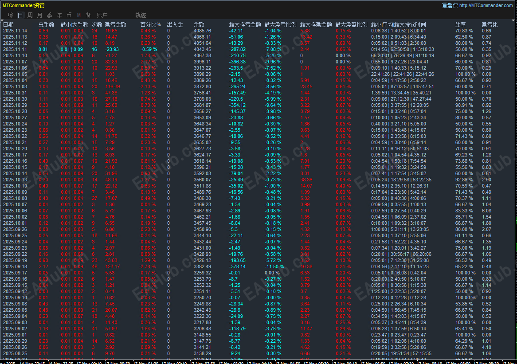Screen dimensions: 517x364
Task: Select the 2025.11.14 date row
Action: pyautogui.click(x=15, y=31)
